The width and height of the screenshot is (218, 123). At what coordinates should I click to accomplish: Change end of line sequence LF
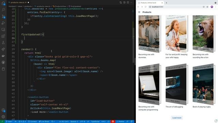pyautogui.click(x=88, y=122)
